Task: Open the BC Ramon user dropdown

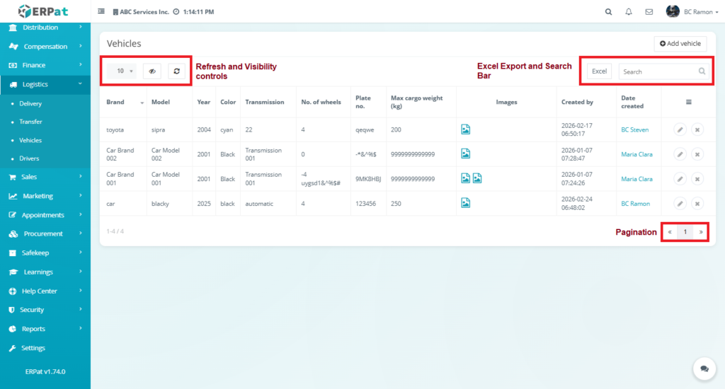Action: (x=683, y=12)
